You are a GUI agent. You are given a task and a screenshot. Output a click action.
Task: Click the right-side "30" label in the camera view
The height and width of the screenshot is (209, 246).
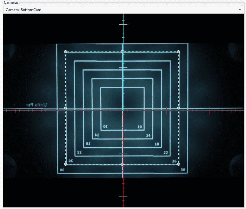pos(183,170)
